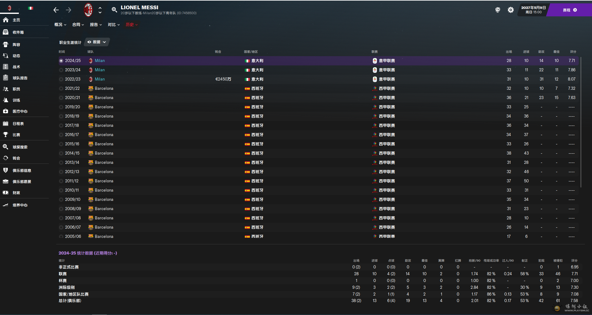The image size is (592, 315).
Task: Click the AC Milan club badge in header
Action: click(88, 10)
